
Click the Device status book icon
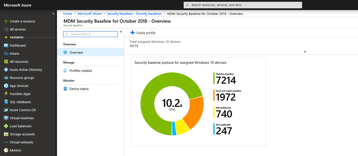(x=65, y=89)
